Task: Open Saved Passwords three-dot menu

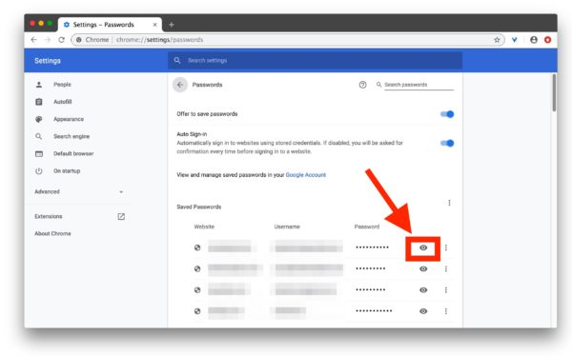Action: click(x=449, y=203)
